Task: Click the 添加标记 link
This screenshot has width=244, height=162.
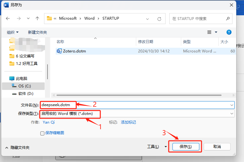Action: [128, 122]
